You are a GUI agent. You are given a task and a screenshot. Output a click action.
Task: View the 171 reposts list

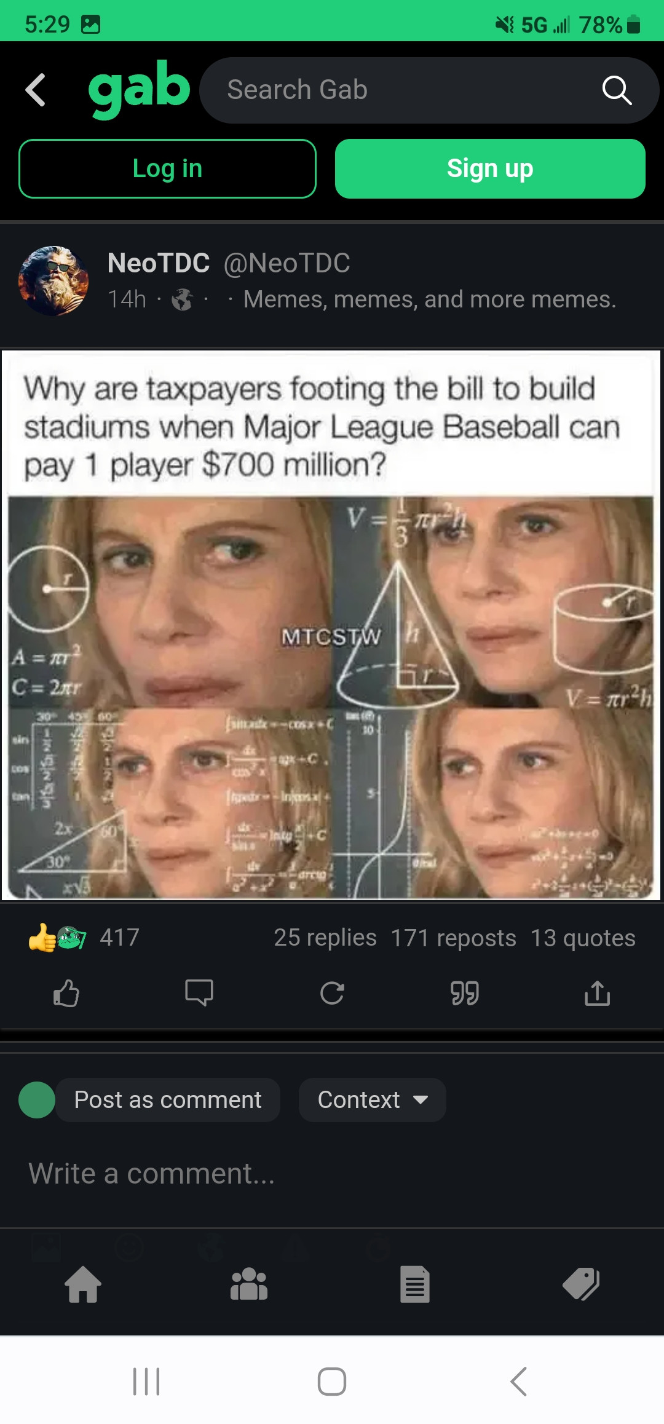click(x=454, y=938)
